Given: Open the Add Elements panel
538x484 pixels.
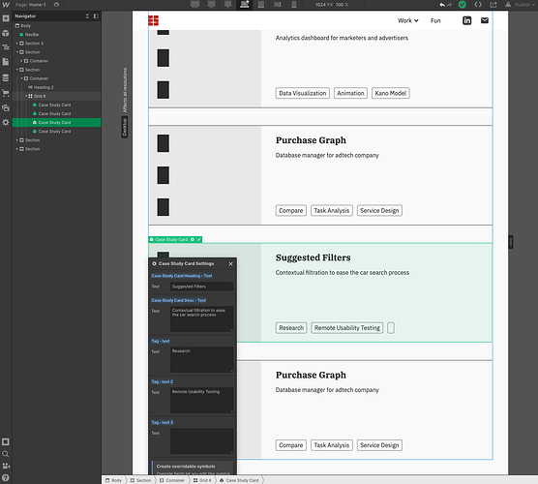Looking at the screenshot, I should [6, 18].
